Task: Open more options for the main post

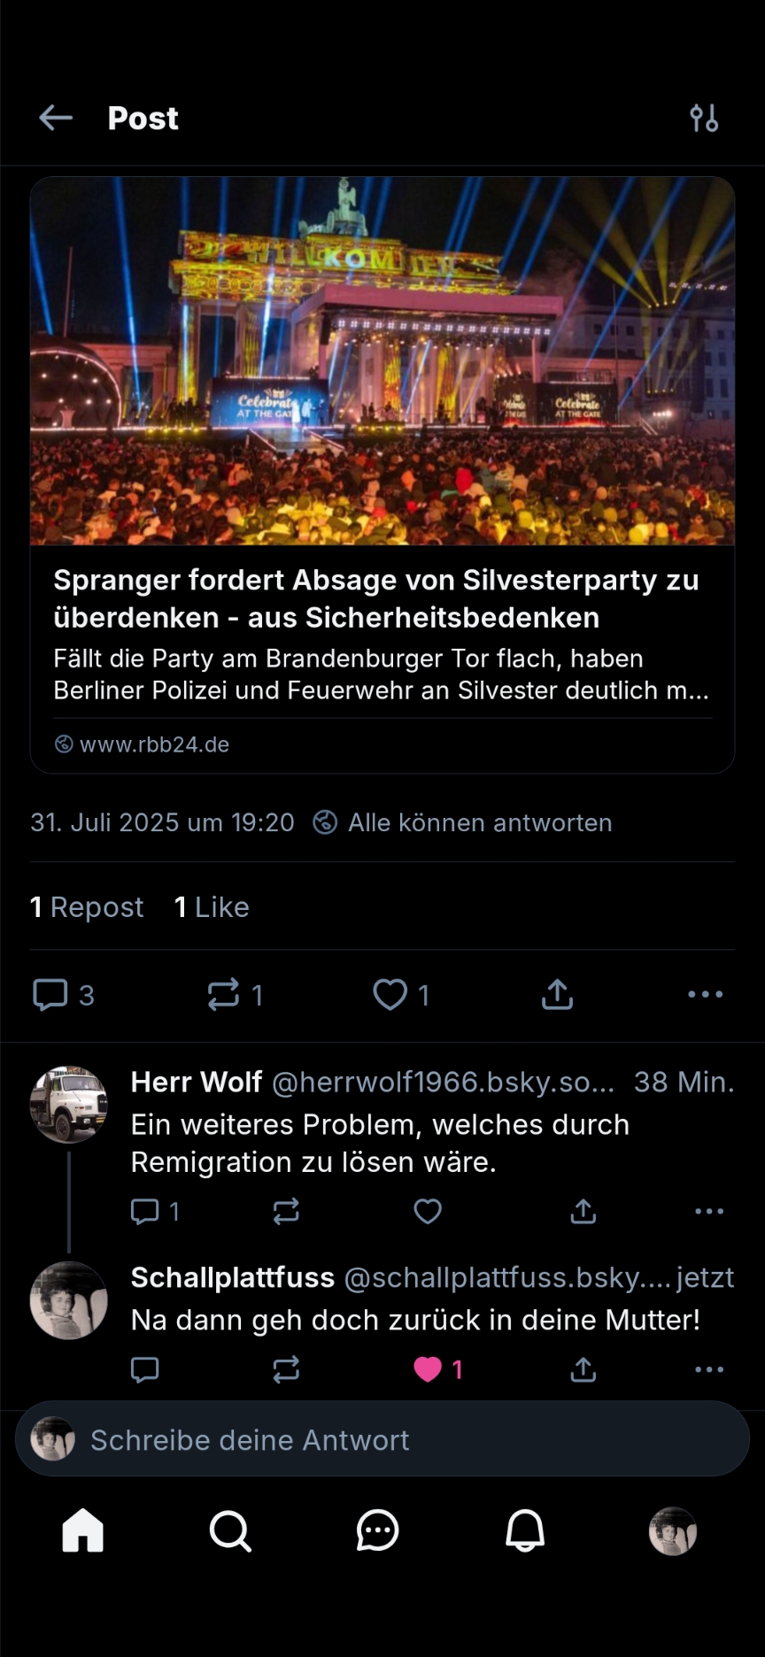Action: point(706,994)
